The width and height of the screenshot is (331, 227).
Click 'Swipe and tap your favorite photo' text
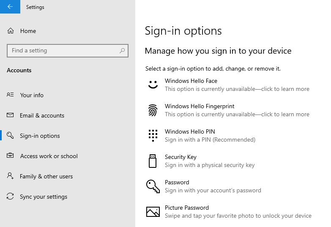pos(238,216)
